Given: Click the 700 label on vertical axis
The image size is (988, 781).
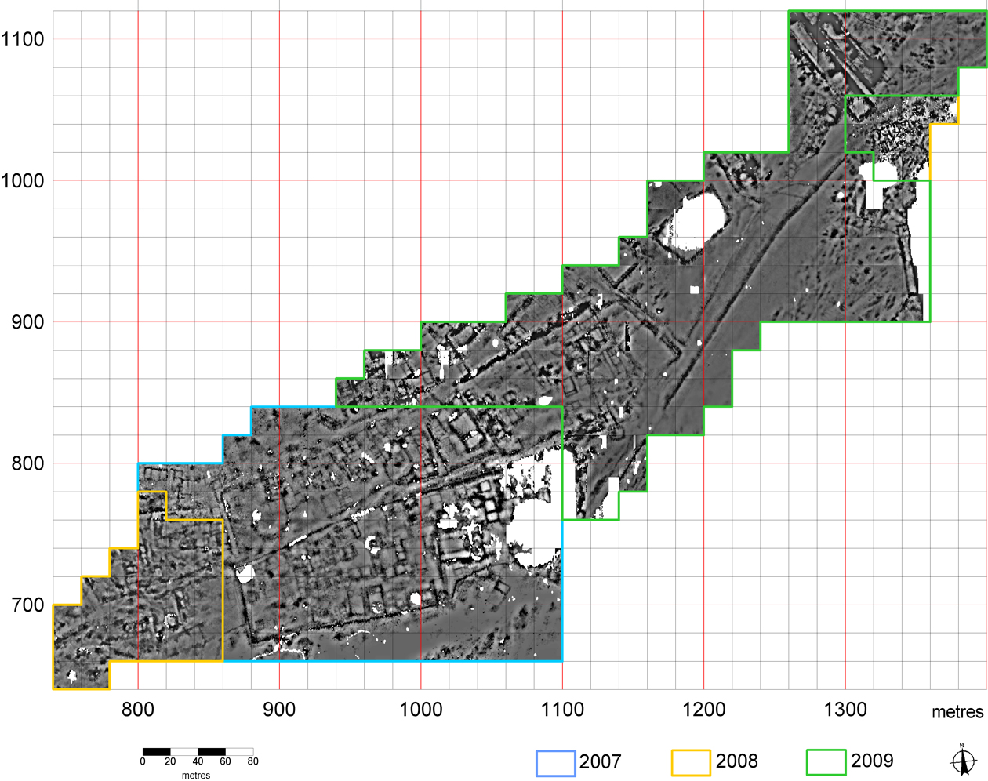Looking at the screenshot, I should (x=27, y=605).
